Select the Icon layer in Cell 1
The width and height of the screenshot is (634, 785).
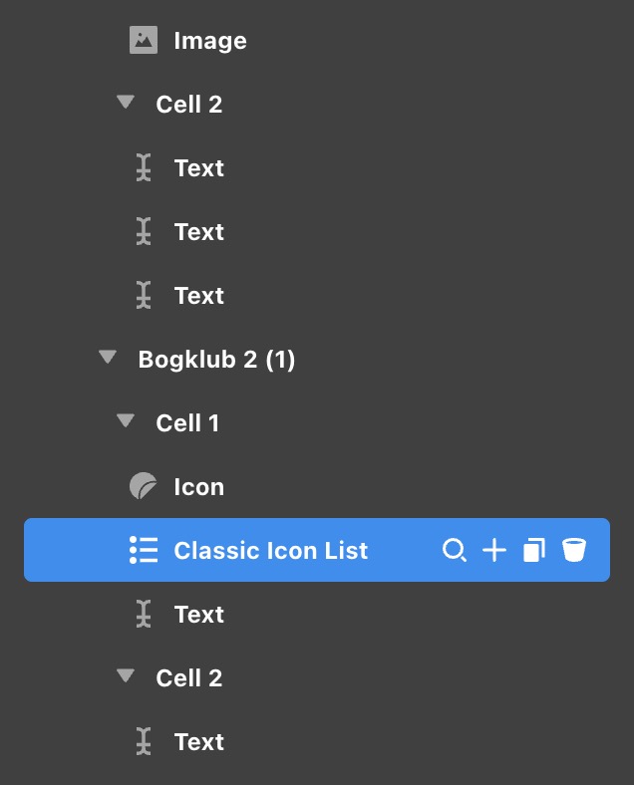(x=199, y=487)
